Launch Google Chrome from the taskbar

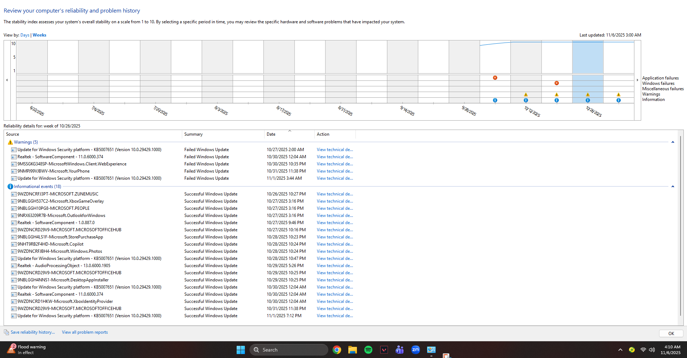(x=337, y=349)
